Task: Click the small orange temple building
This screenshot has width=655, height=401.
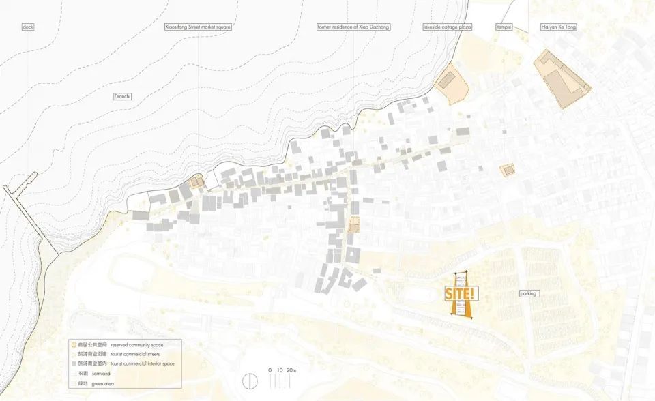Action: [508, 170]
